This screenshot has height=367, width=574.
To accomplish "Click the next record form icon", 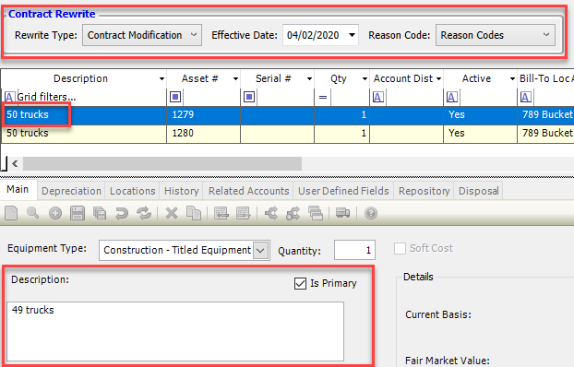I will pos(243,213).
